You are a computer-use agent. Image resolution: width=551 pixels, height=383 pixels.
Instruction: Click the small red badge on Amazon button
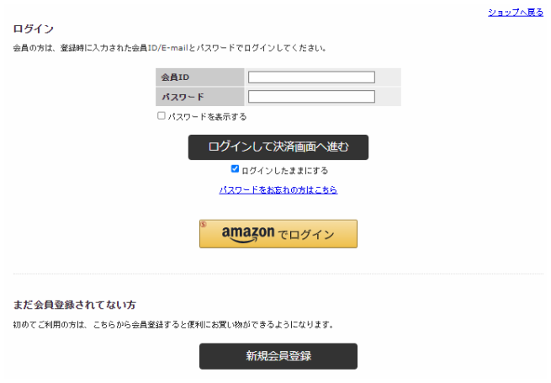[x=203, y=224]
